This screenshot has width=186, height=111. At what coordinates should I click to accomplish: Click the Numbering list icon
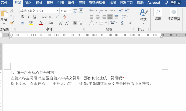pyautogui.click(x=101, y=11)
